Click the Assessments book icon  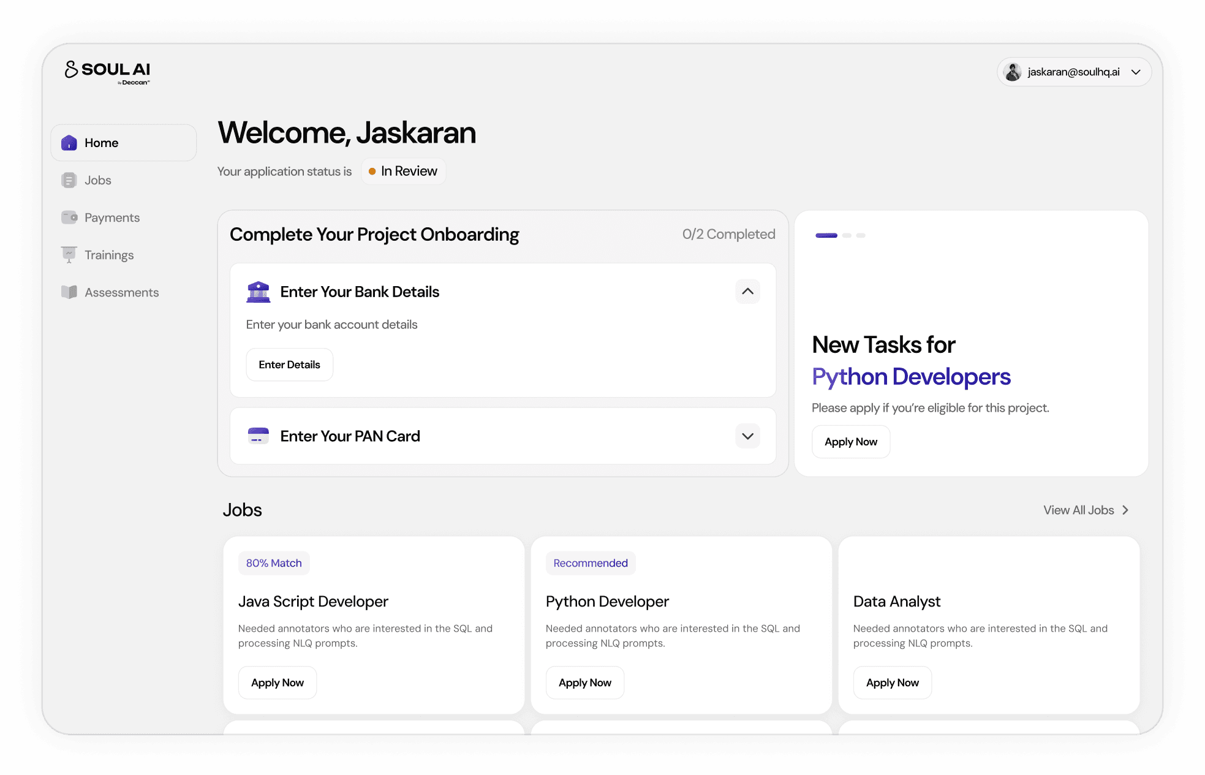pyautogui.click(x=69, y=292)
